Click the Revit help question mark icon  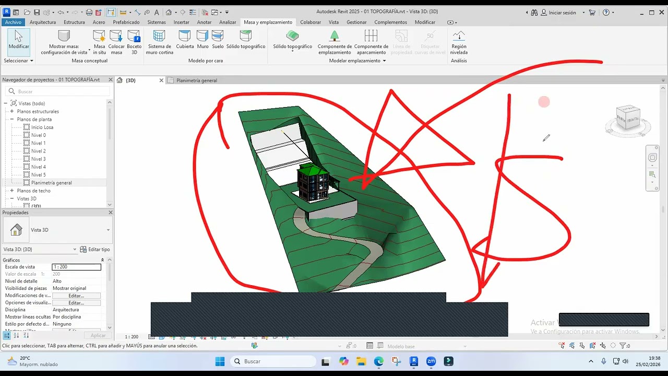[x=605, y=12]
